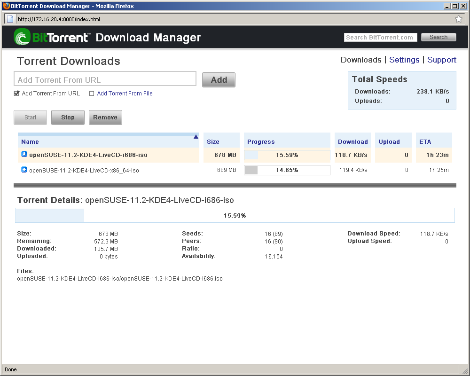The image size is (470, 376).
Task: Click the 105.7 MB downloaded value
Action: (106, 249)
